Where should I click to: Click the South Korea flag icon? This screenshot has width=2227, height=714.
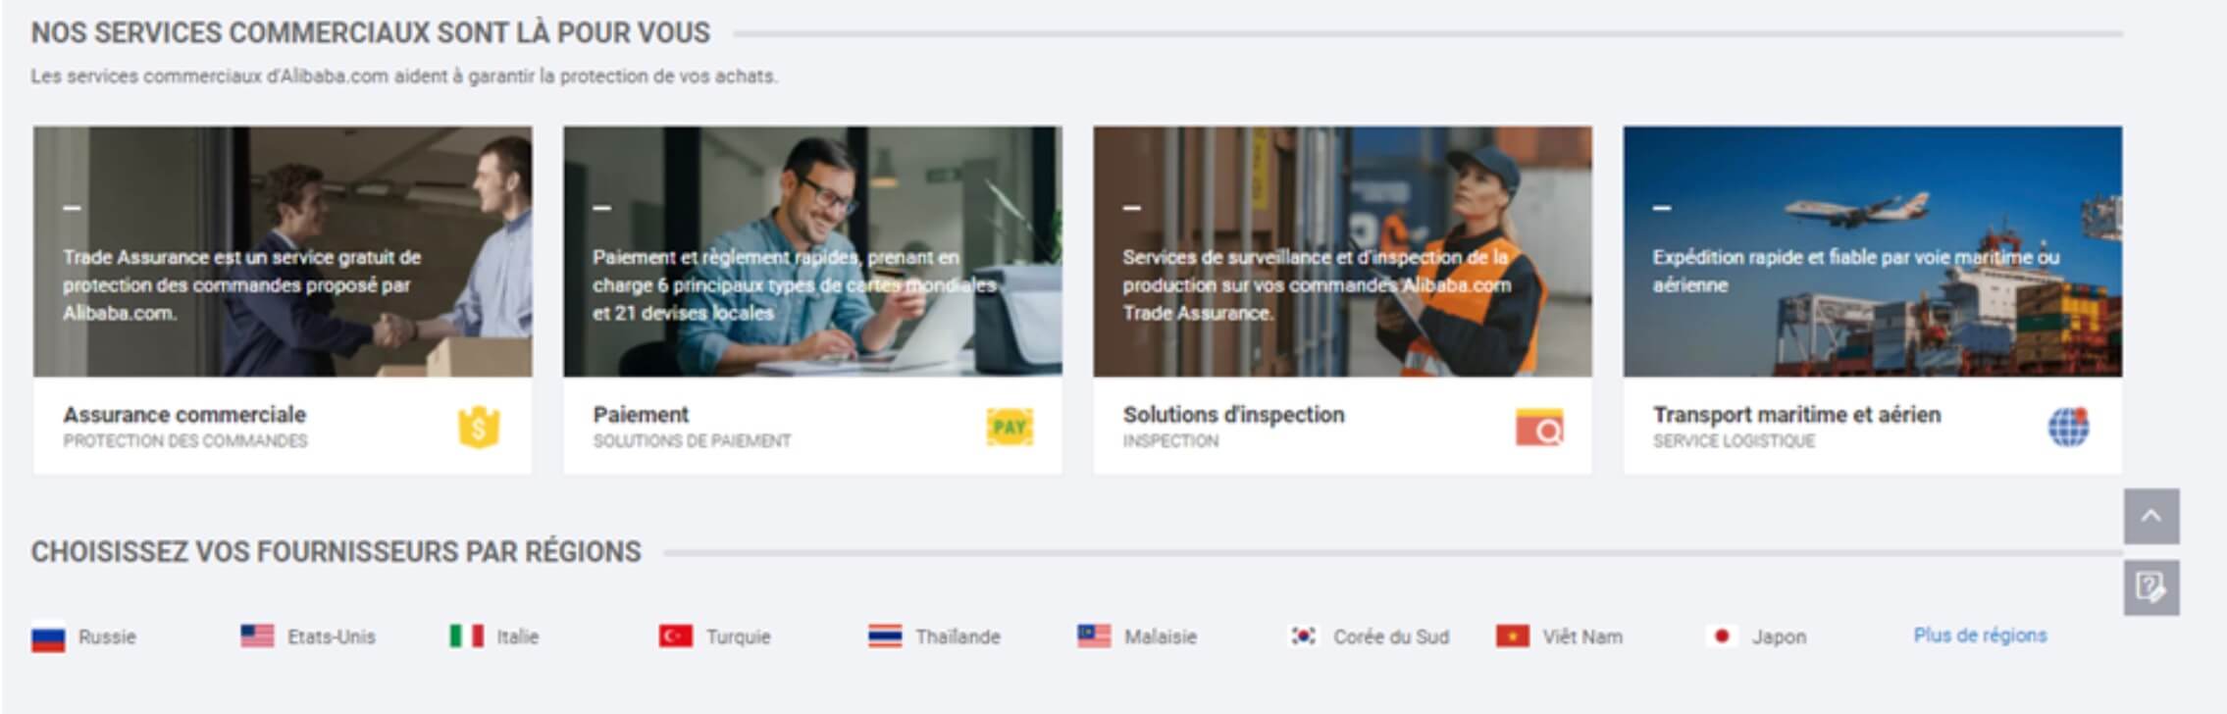tap(1303, 637)
